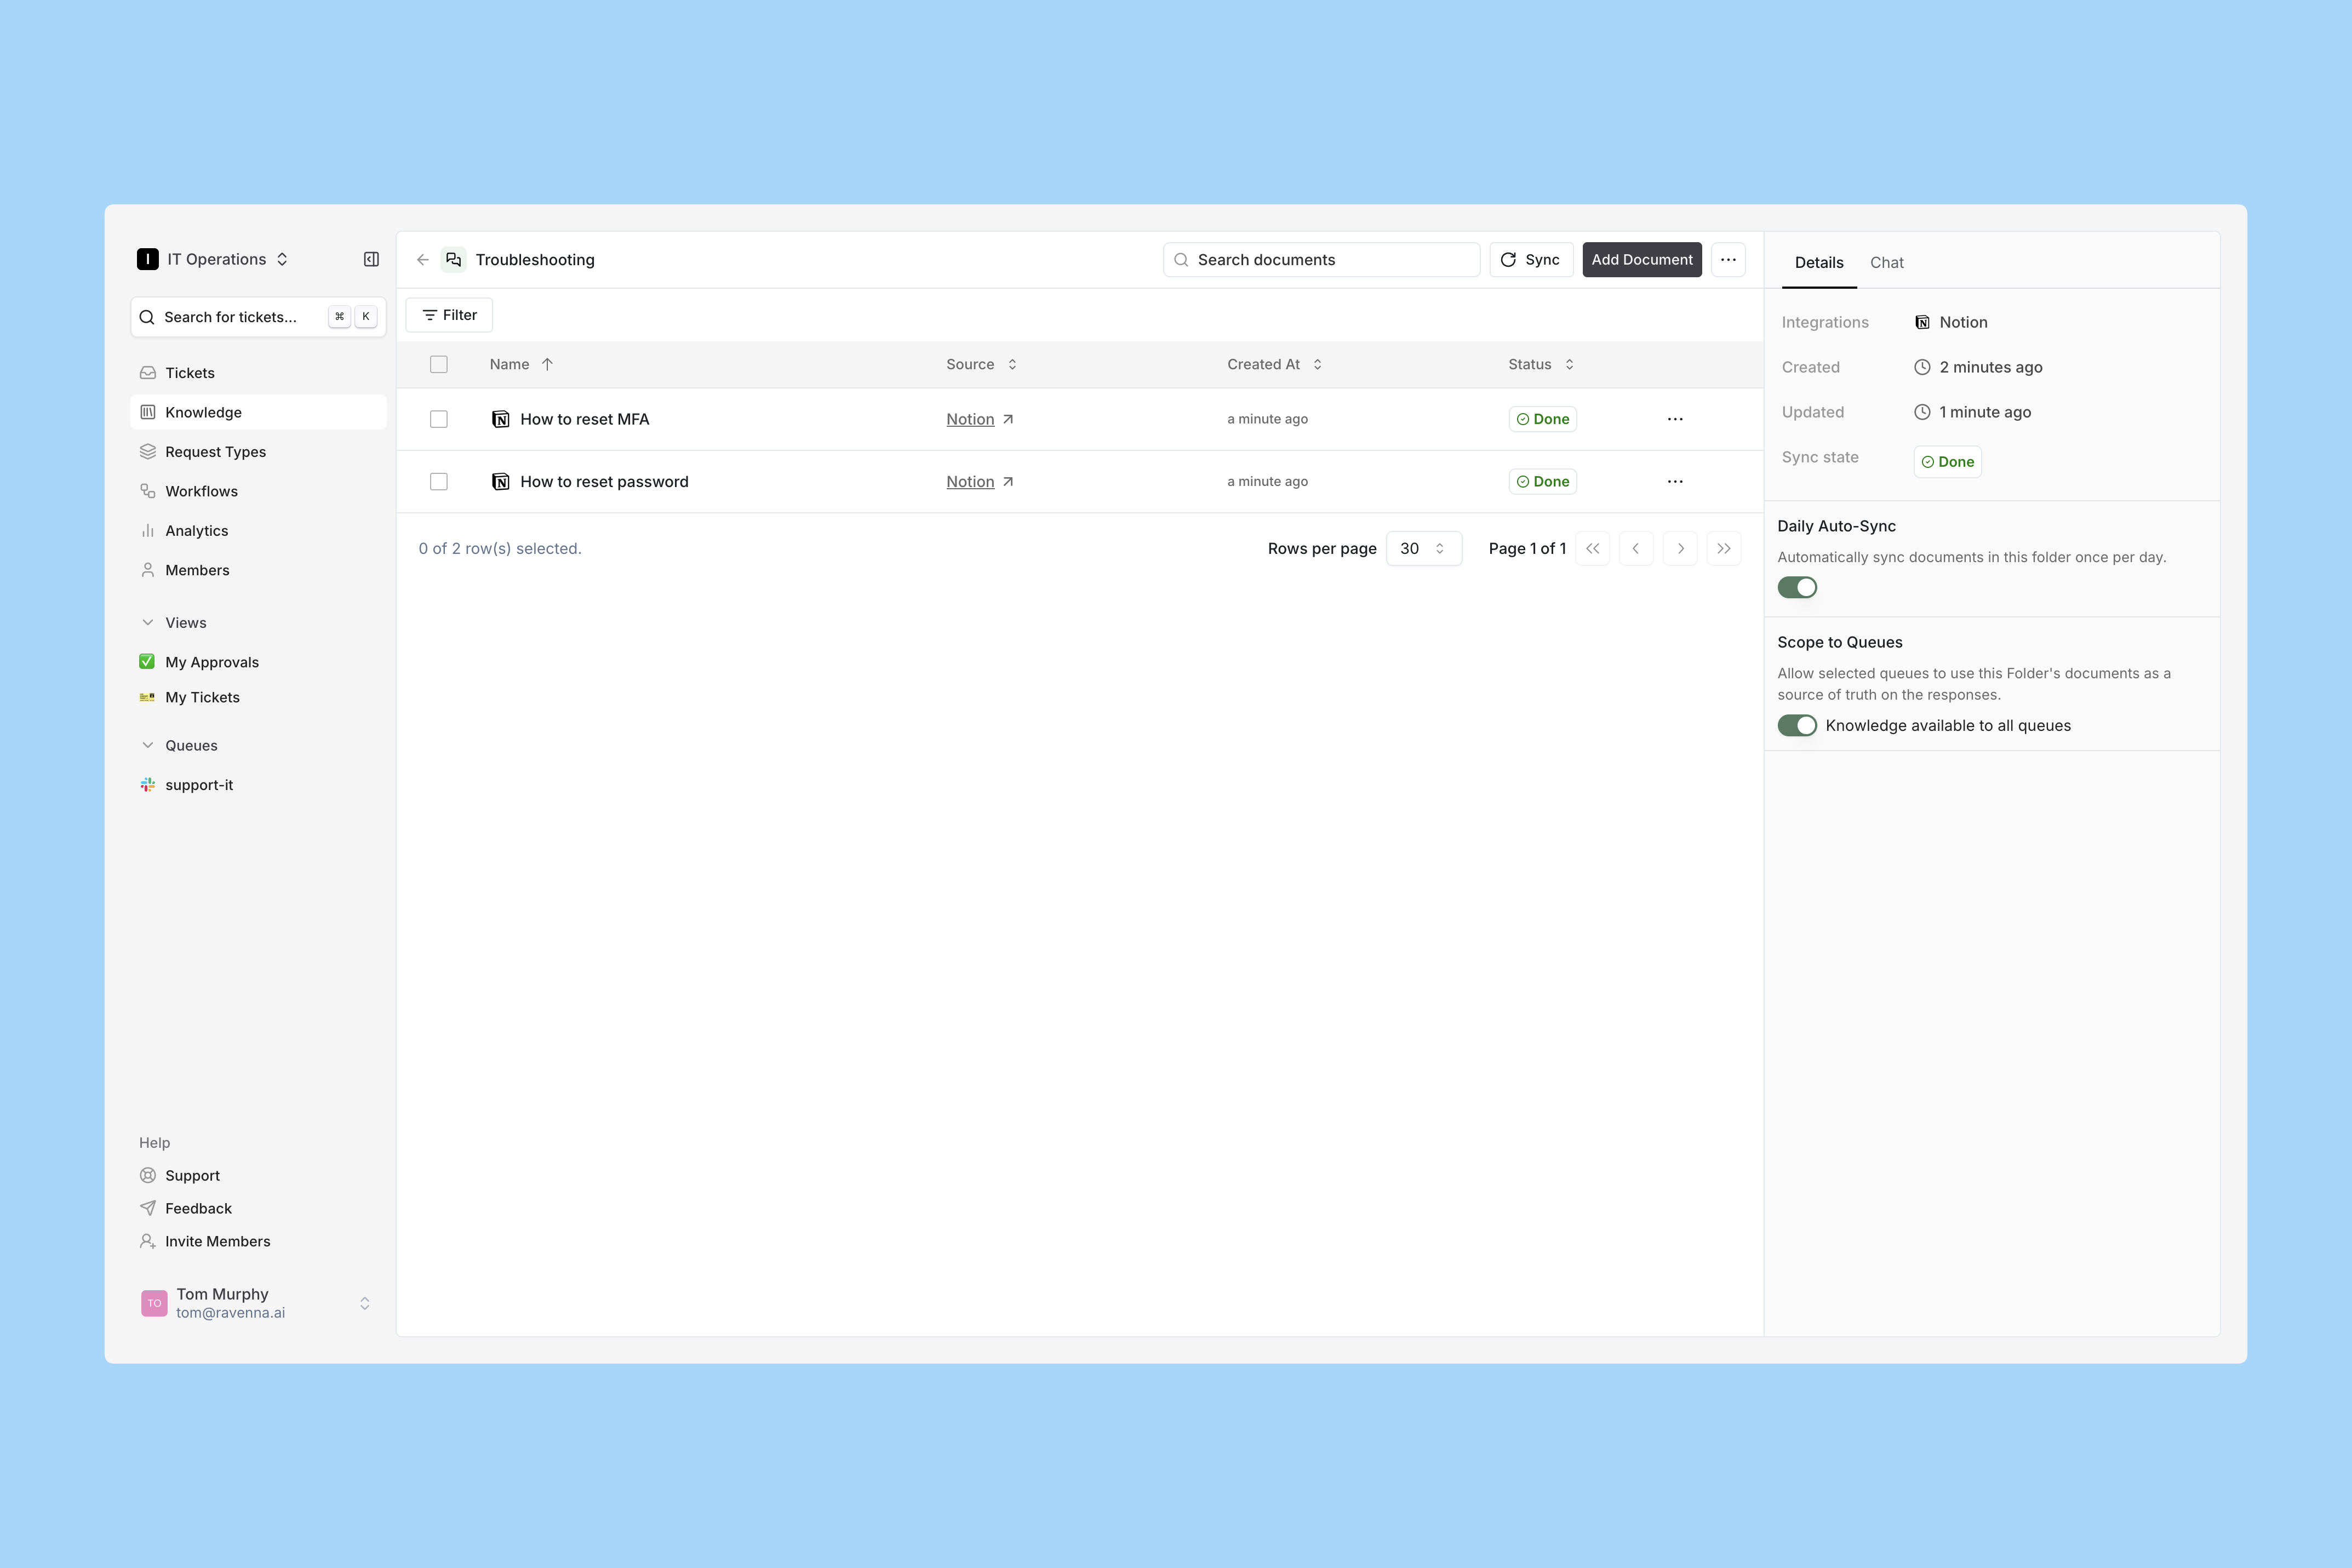Go to the next page arrow

point(1680,548)
